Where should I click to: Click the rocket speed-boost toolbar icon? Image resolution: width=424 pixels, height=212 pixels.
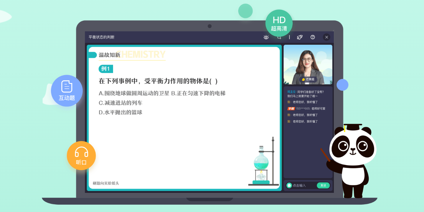click(300, 37)
